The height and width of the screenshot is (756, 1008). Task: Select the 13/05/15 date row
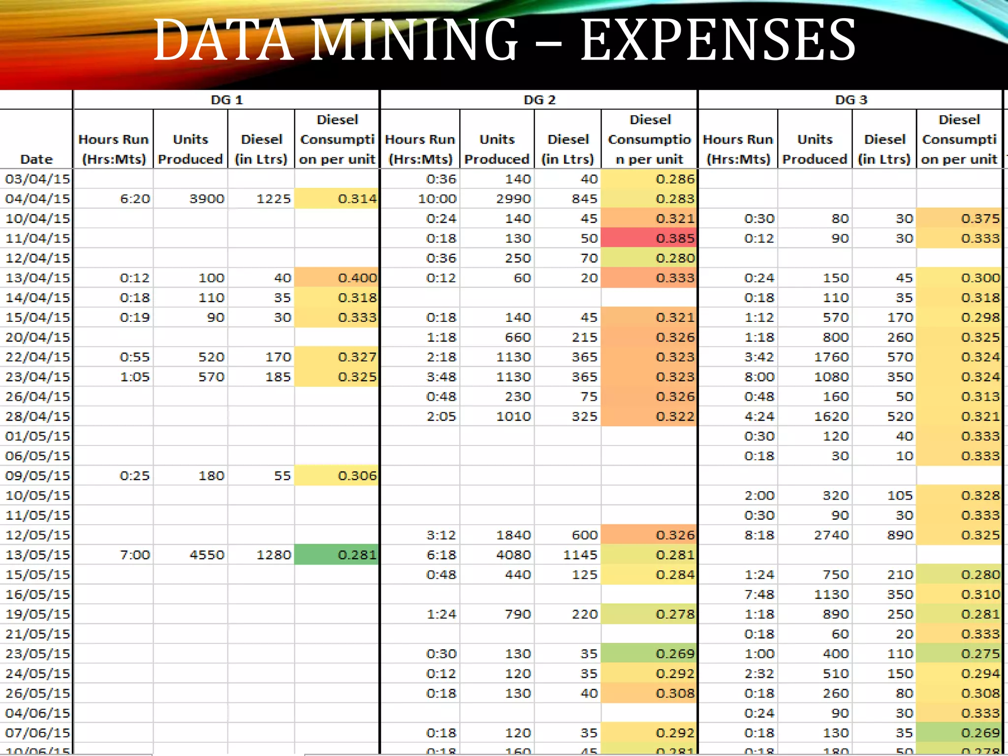coord(37,555)
